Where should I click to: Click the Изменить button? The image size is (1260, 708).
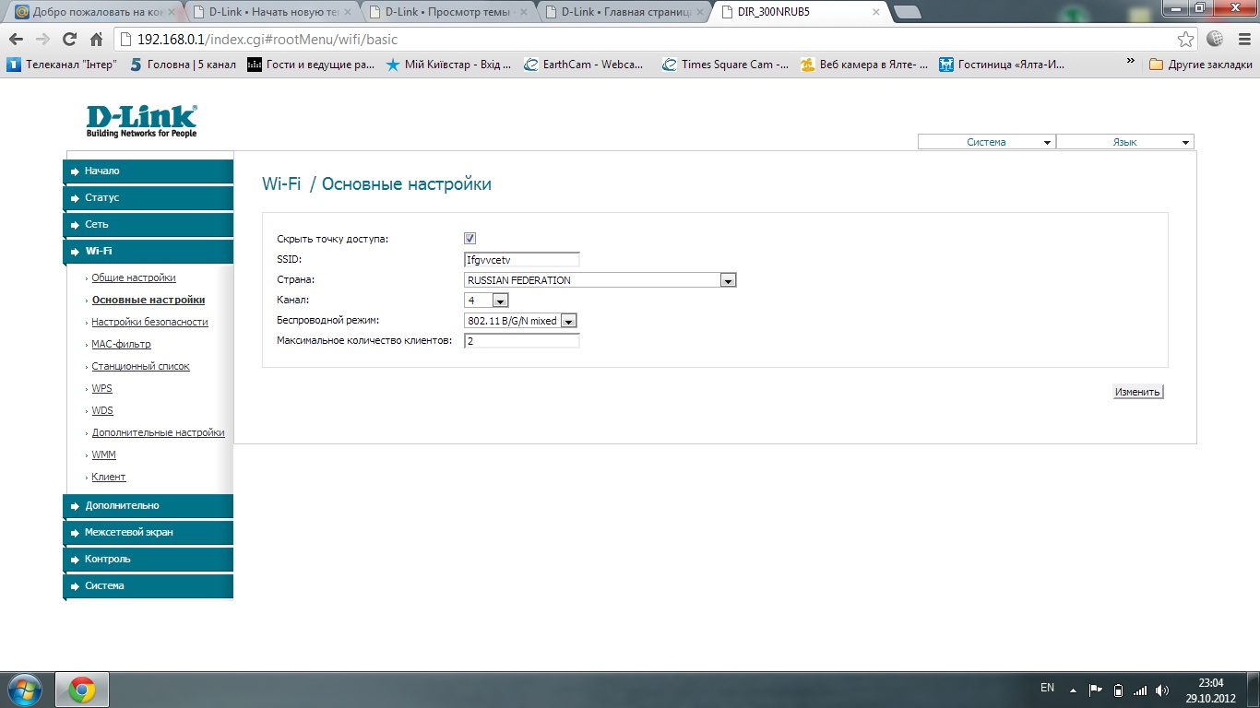click(x=1137, y=392)
